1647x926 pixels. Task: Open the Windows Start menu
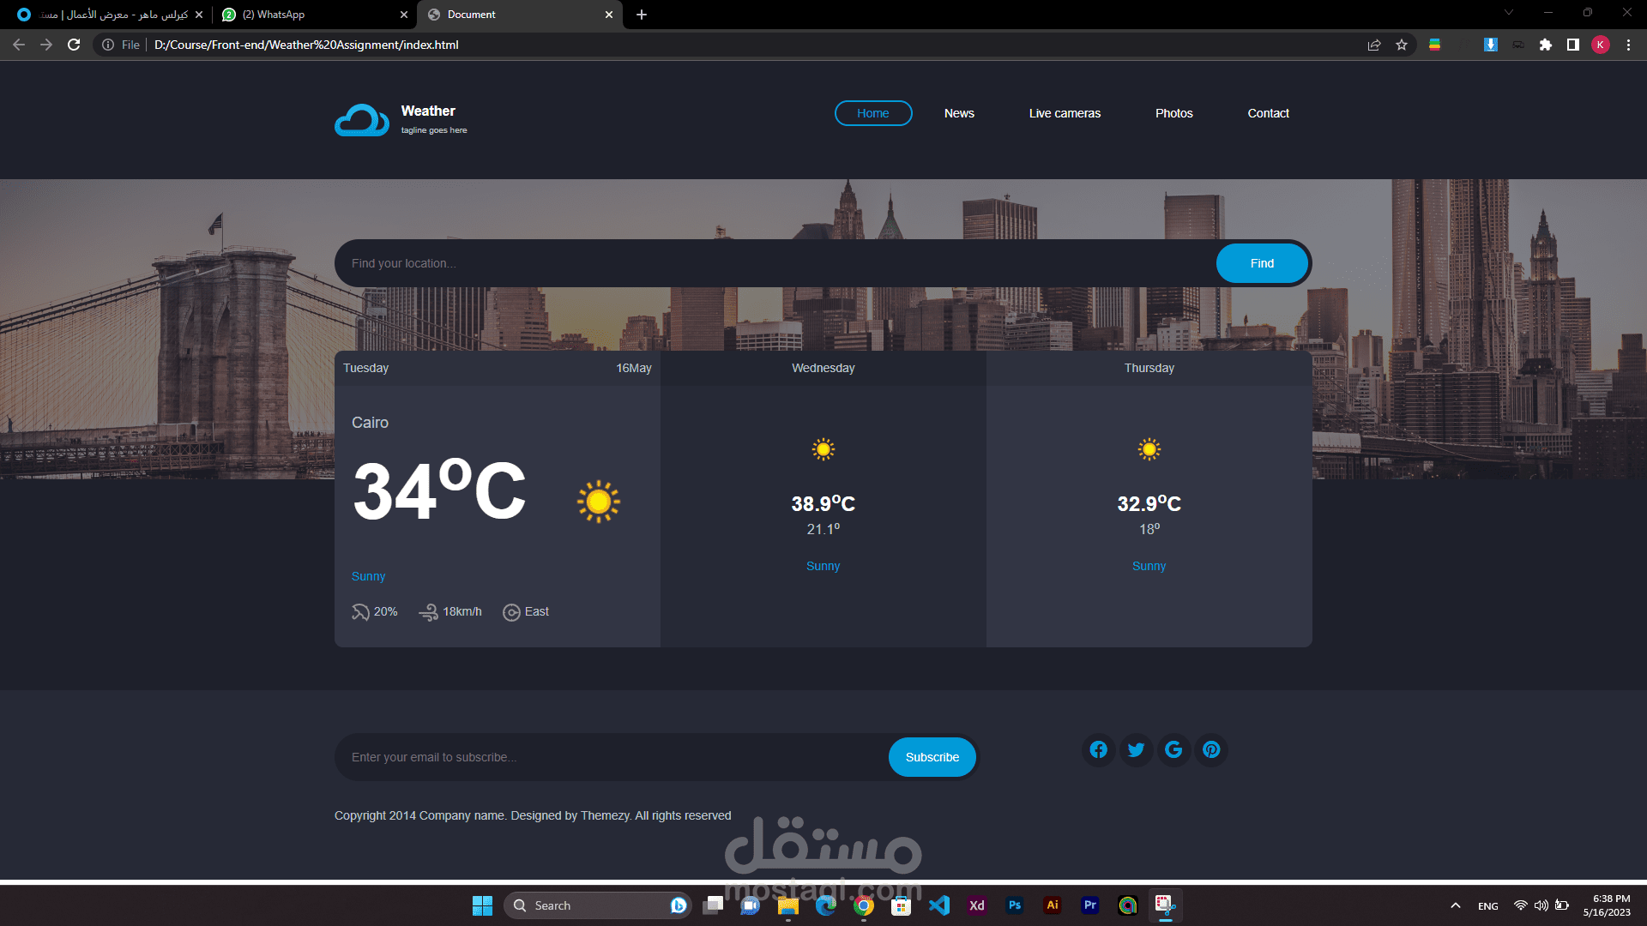point(482,905)
